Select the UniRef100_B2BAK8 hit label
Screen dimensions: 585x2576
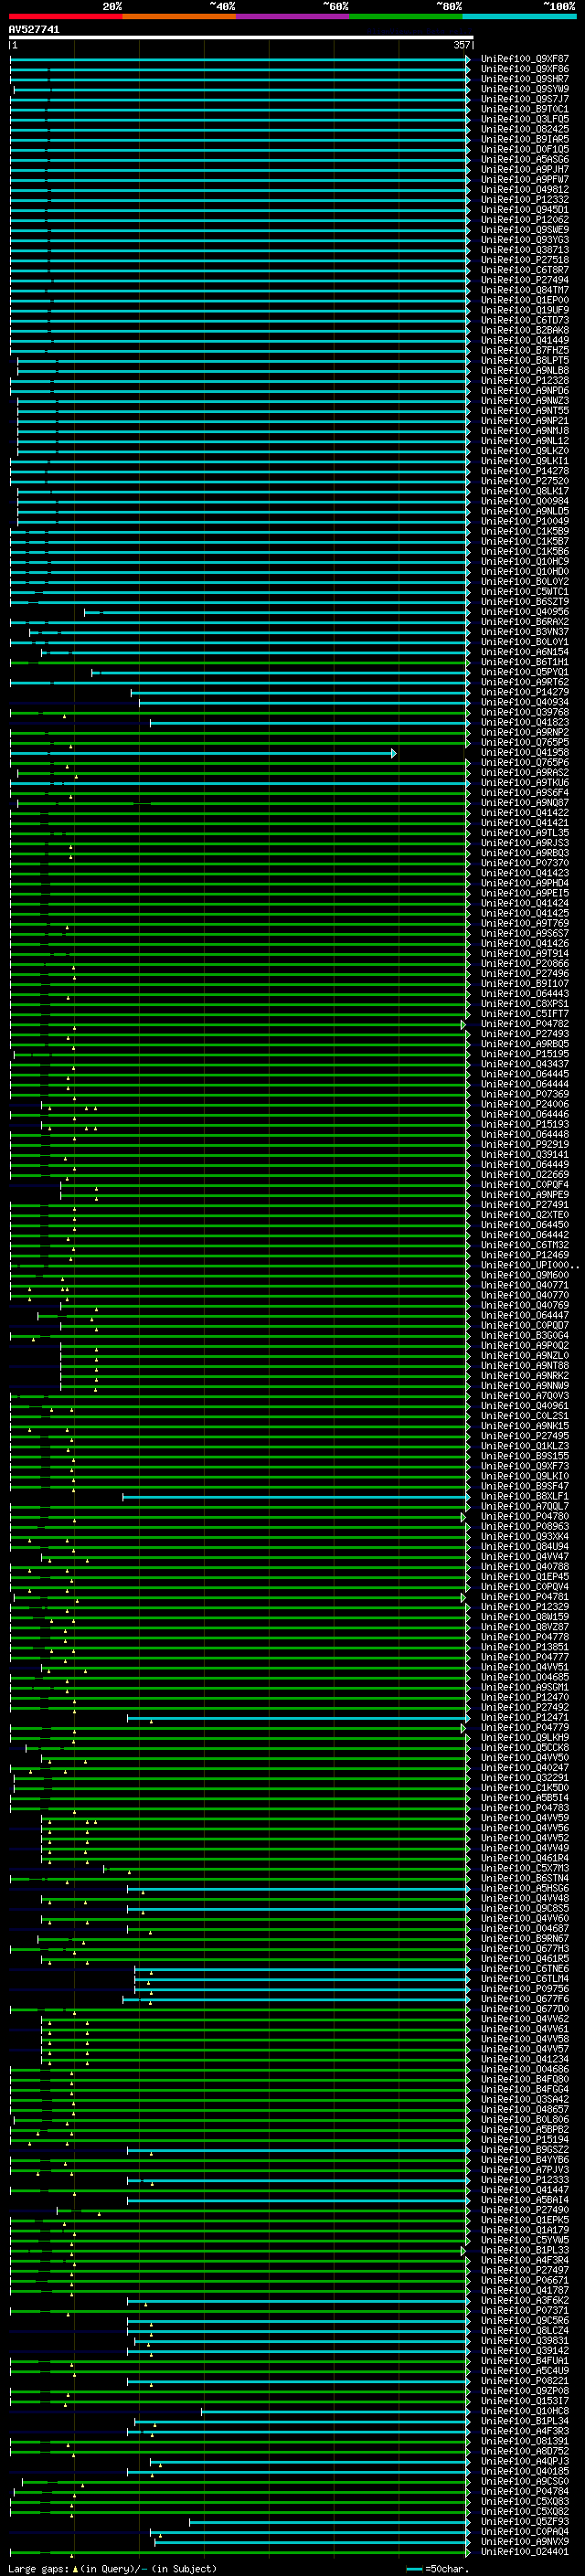click(x=525, y=330)
